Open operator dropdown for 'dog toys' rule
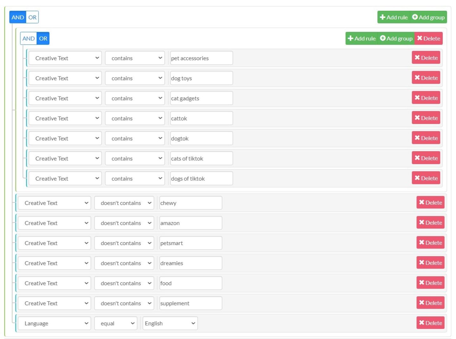This screenshot has height=339, width=456. (x=135, y=78)
